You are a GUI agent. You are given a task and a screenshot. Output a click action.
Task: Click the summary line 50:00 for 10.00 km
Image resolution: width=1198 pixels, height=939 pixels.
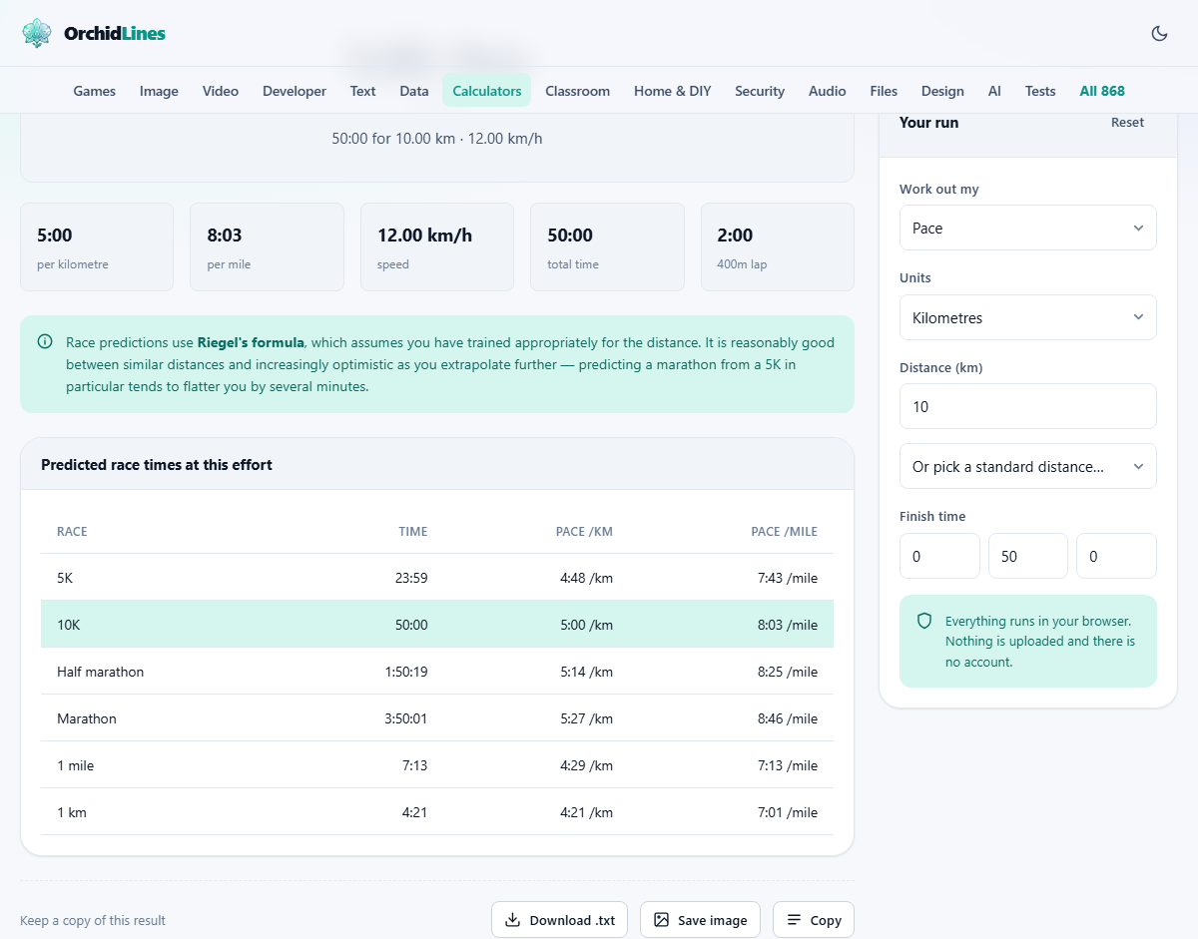(x=437, y=139)
